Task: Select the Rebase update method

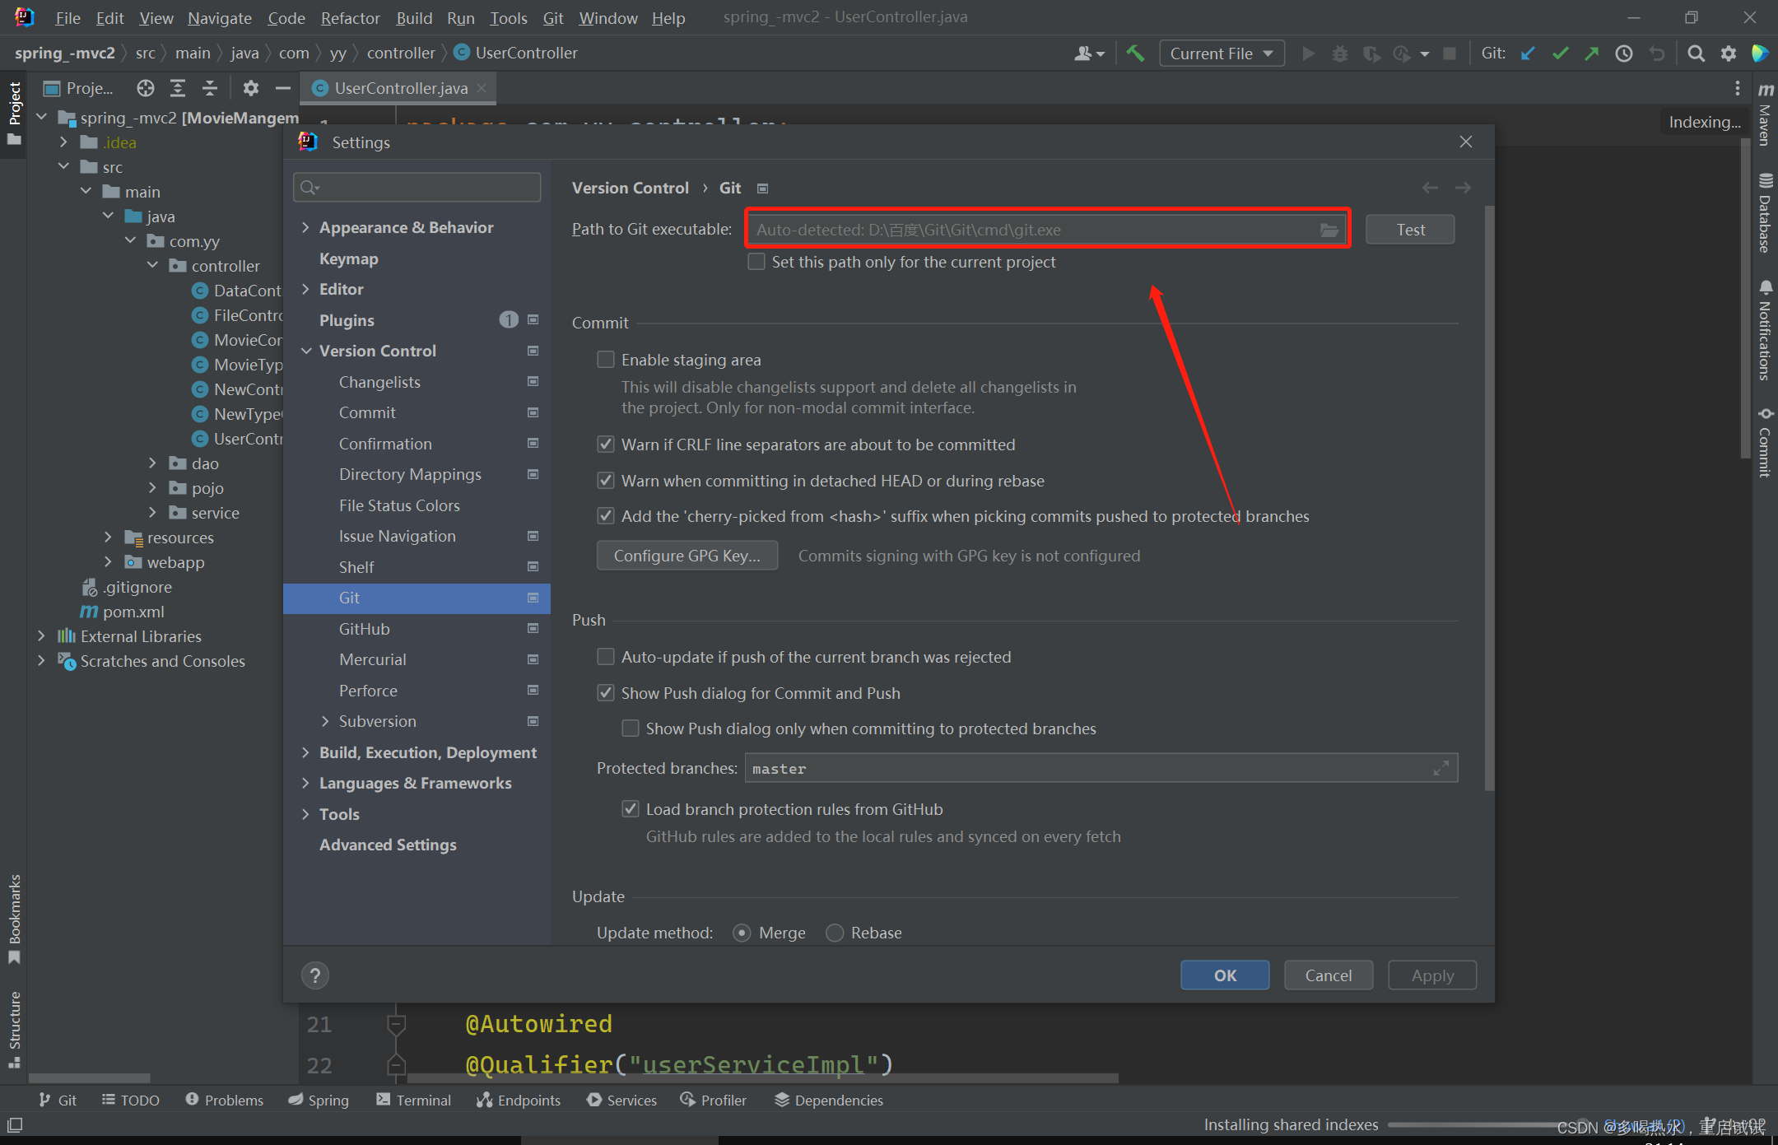Action: pos(835,933)
